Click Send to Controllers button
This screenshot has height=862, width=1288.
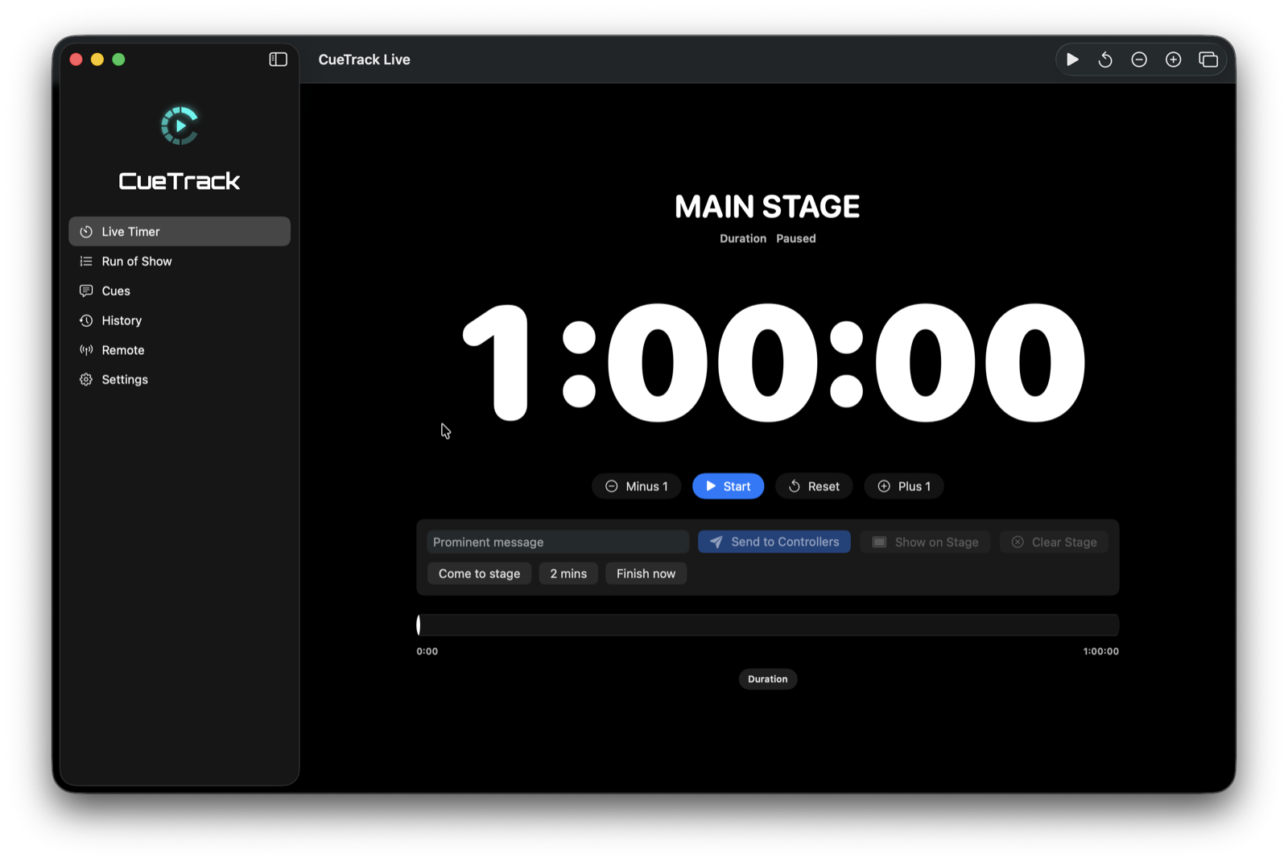(774, 542)
